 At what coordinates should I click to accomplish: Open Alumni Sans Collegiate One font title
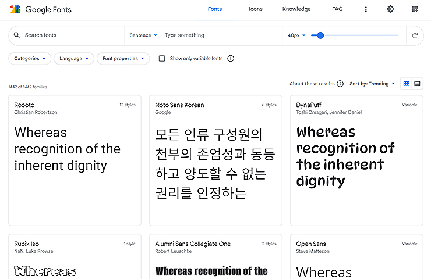(x=193, y=244)
